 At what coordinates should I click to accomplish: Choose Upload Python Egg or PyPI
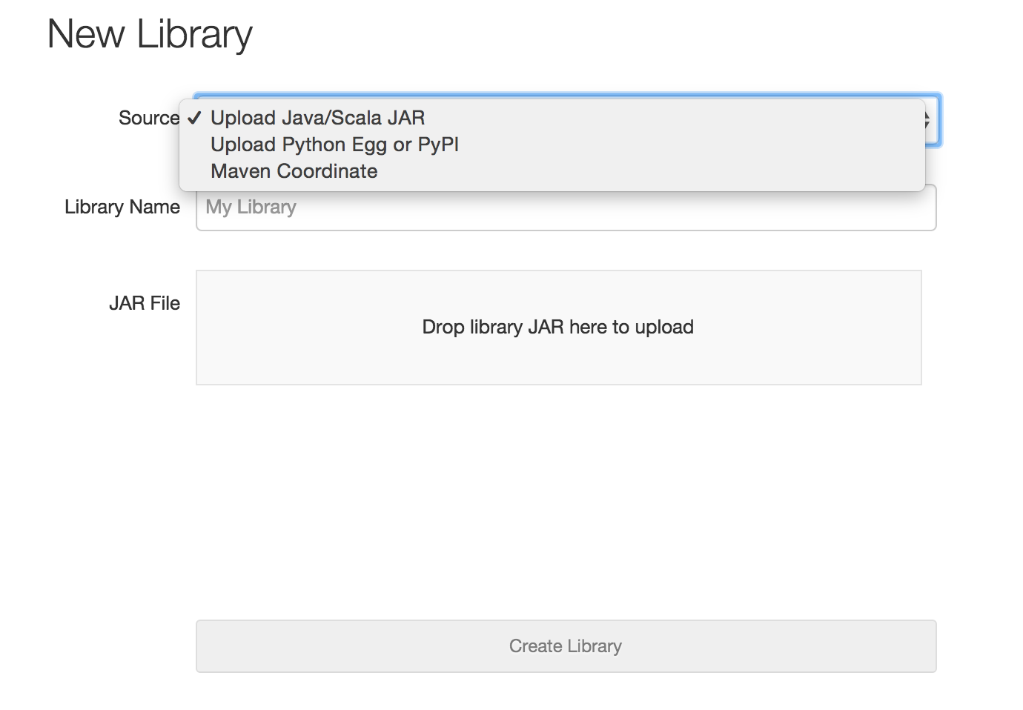click(x=334, y=145)
